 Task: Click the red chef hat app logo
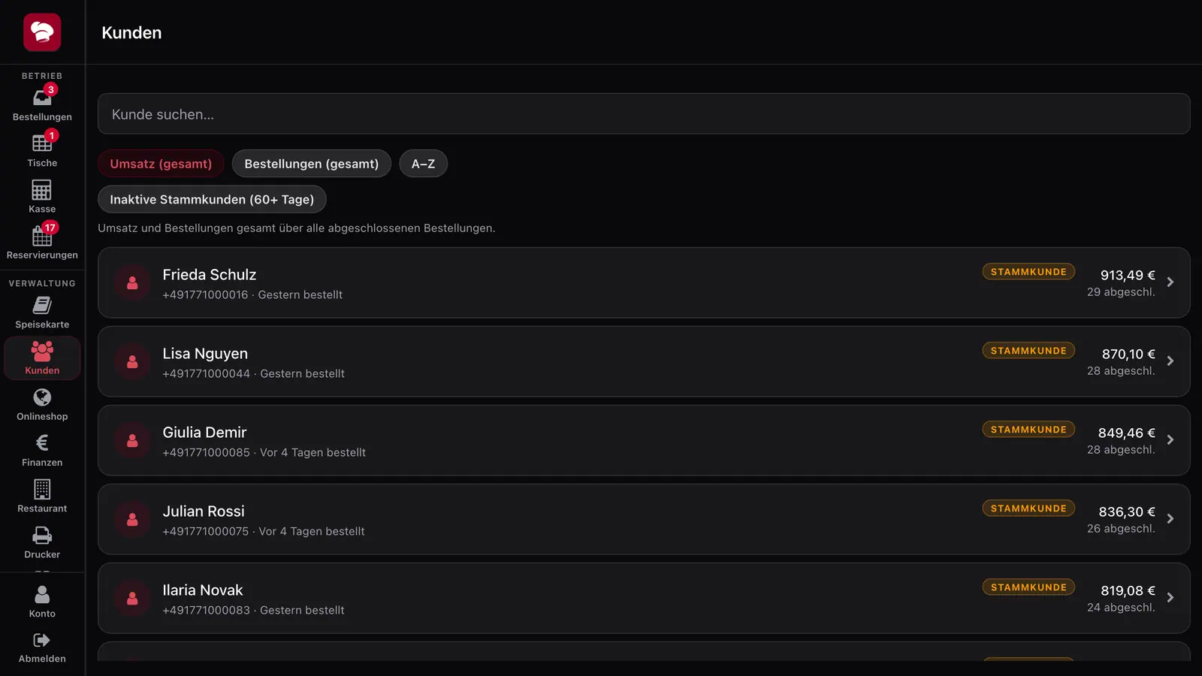click(x=42, y=32)
